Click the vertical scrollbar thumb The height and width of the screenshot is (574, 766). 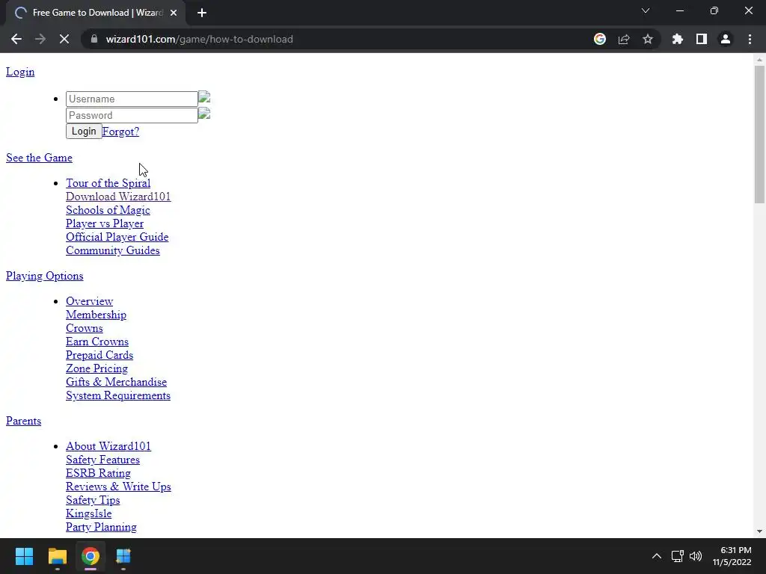coord(759,135)
